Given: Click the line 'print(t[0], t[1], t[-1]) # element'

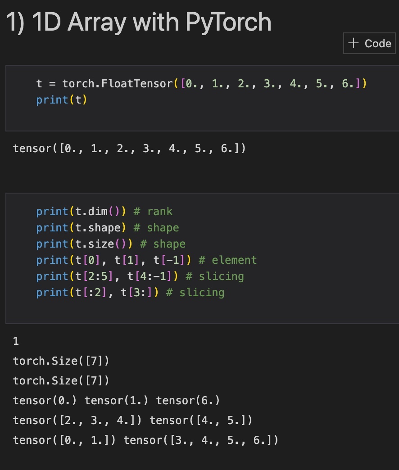Looking at the screenshot, I should pyautogui.click(x=147, y=260).
